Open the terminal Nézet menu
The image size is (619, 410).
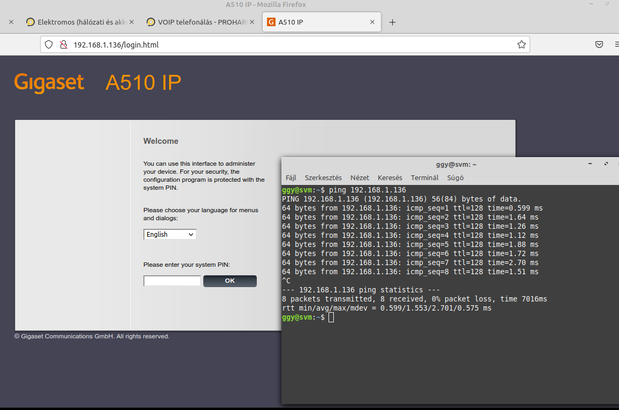360,177
